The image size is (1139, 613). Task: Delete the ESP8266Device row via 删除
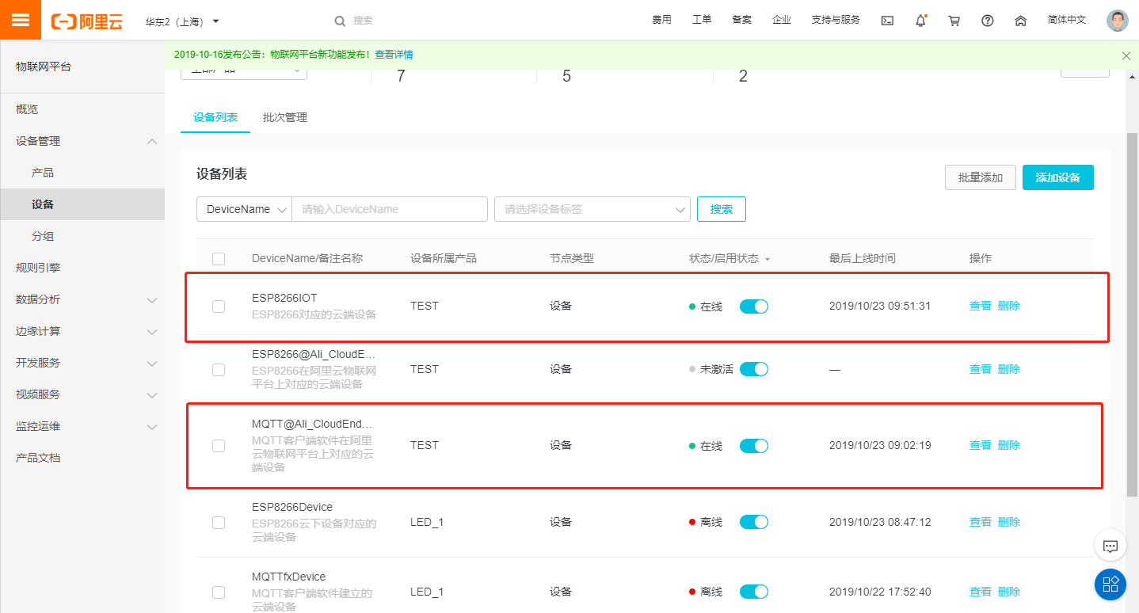tap(1009, 522)
